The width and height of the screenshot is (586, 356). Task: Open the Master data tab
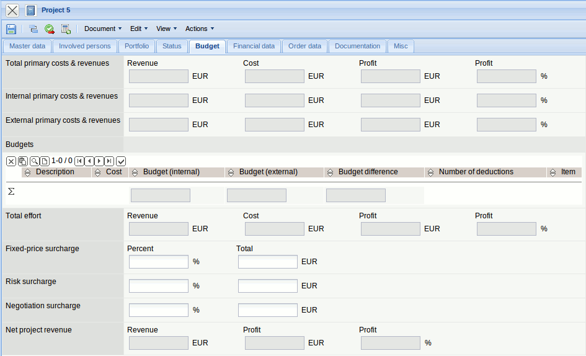[x=27, y=47]
